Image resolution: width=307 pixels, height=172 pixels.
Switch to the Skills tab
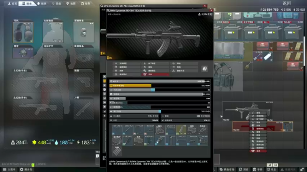[56, 3]
